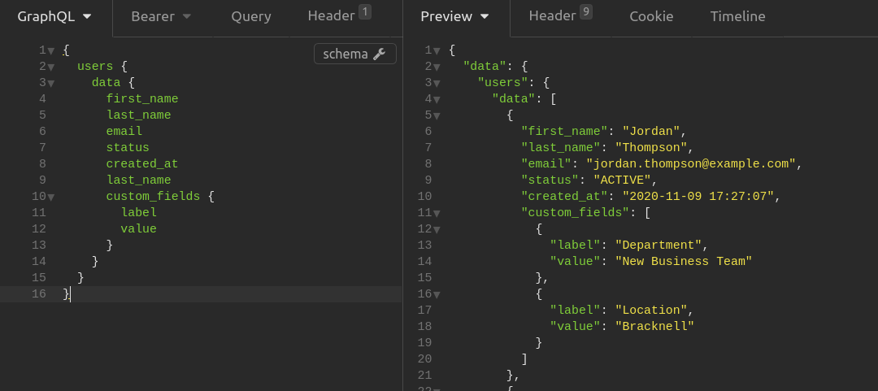Screen dimensions: 878x391
Task: Open the request Header tab with badge 1
Action: click(x=339, y=15)
